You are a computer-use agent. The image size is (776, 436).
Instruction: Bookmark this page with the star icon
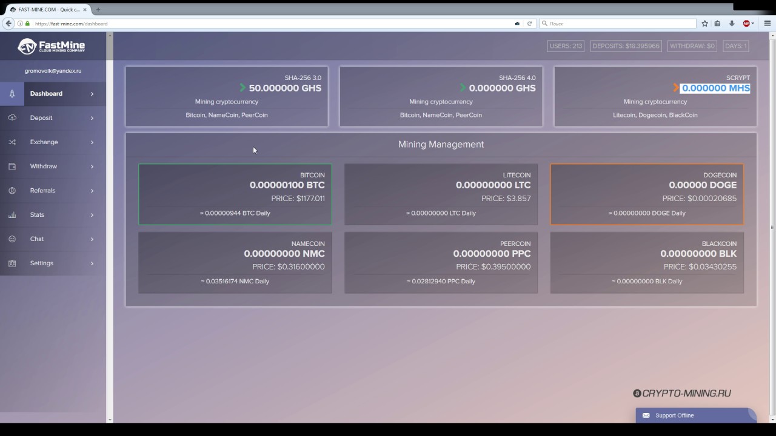(x=704, y=24)
